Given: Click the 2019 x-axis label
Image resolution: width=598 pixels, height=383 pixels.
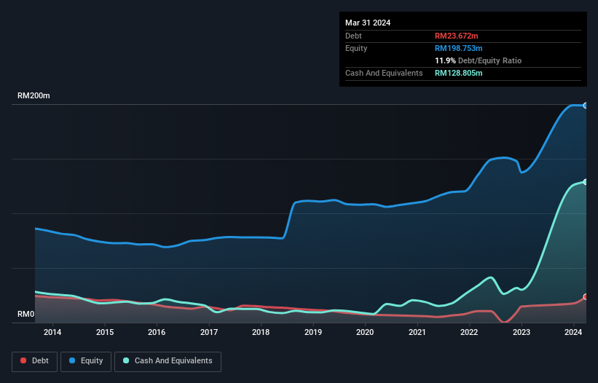Looking at the screenshot, I should [313, 332].
